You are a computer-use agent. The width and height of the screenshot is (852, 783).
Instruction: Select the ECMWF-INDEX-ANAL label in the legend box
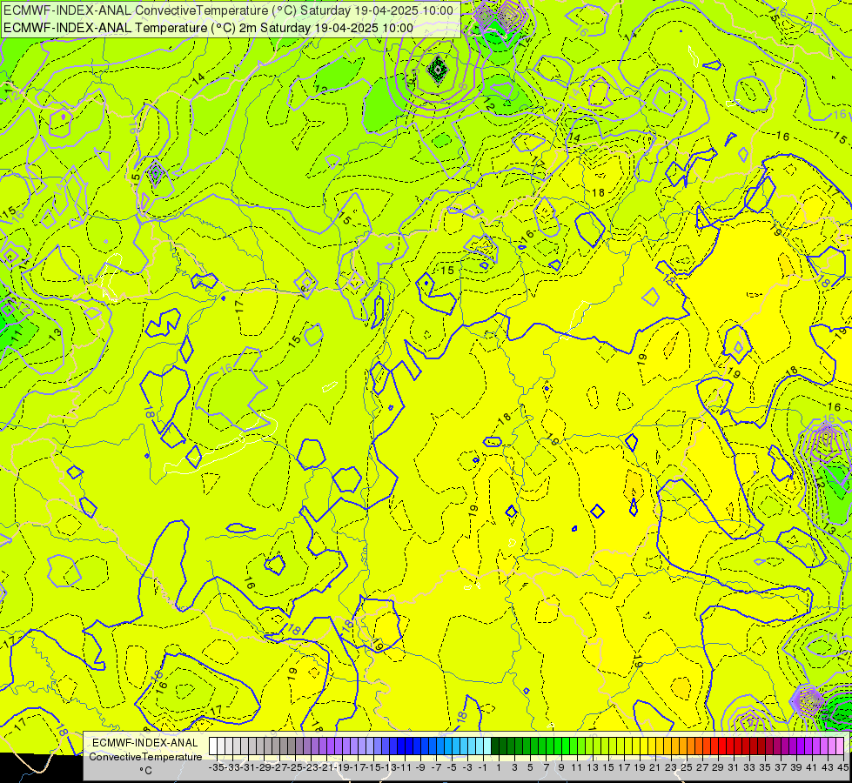click(x=145, y=743)
